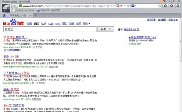
Task: Bookmark this page with the star icon
Action: pyautogui.click(x=121, y=6)
